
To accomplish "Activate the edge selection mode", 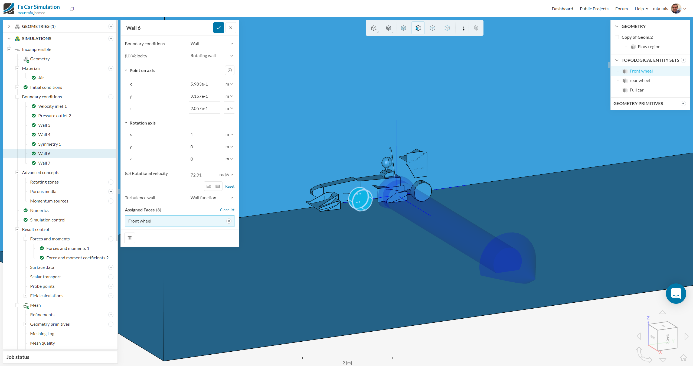I will (447, 28).
